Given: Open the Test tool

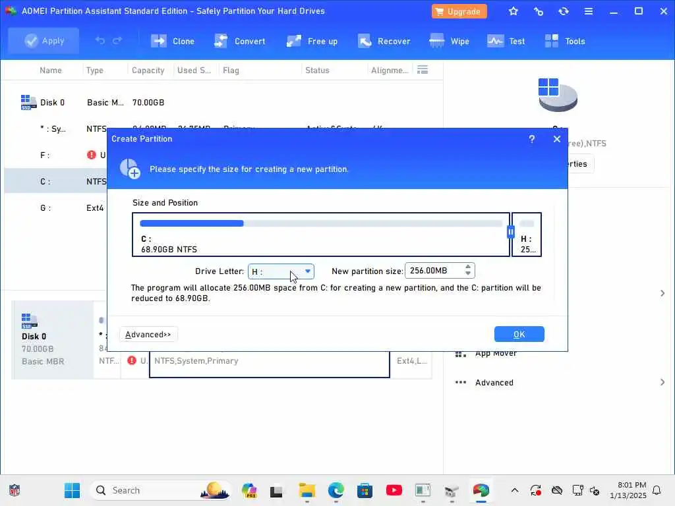Looking at the screenshot, I should (x=506, y=42).
